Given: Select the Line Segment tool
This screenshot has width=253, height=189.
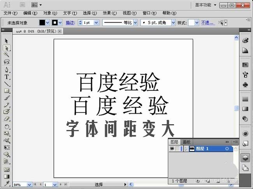Looking at the screenshot, I should point(7,84).
